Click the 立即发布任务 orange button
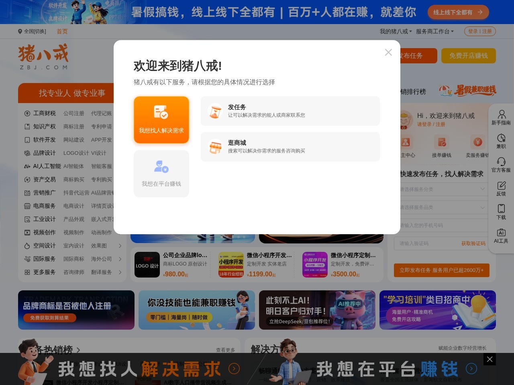514x385 pixels. (x=442, y=270)
